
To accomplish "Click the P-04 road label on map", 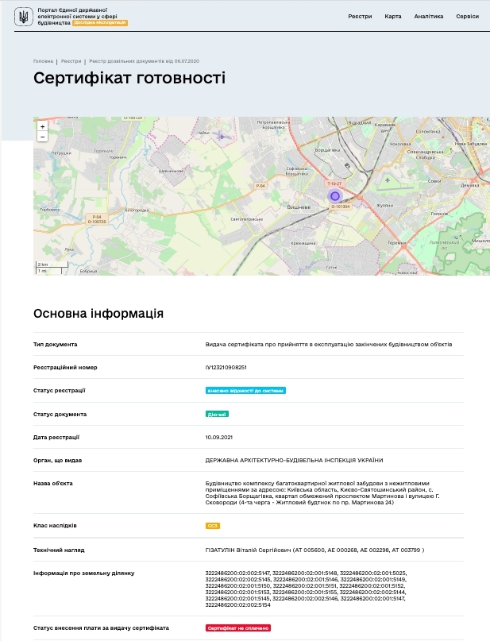I will click(x=260, y=186).
